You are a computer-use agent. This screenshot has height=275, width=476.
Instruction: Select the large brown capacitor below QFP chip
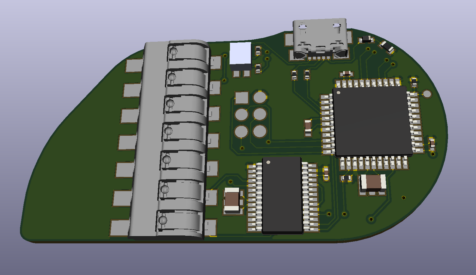point(373,182)
